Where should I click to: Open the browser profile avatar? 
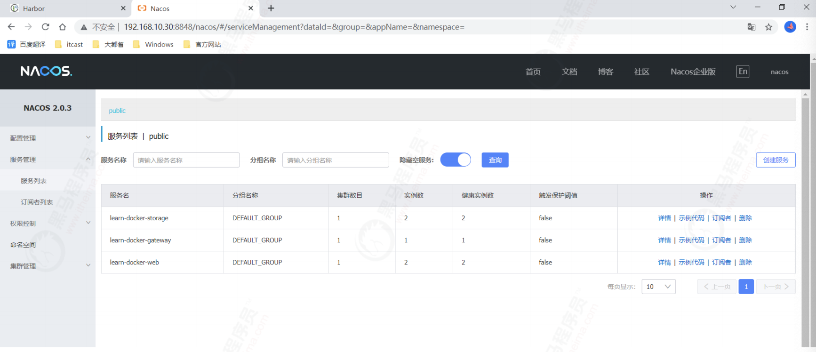pos(790,27)
